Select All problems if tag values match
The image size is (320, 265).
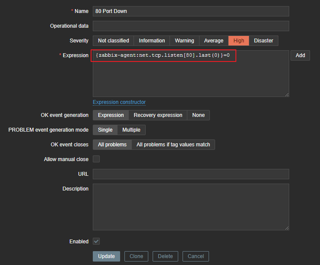[173, 145]
